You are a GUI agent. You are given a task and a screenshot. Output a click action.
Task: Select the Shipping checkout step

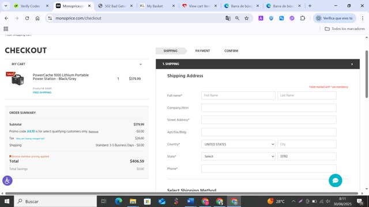pyautogui.click(x=171, y=51)
